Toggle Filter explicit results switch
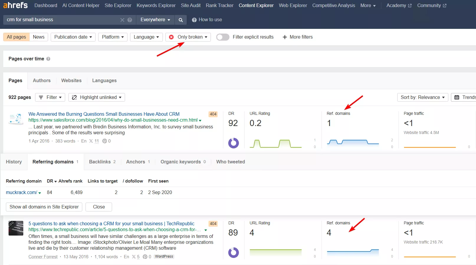Screen dimensions: 476x265 point(223,37)
